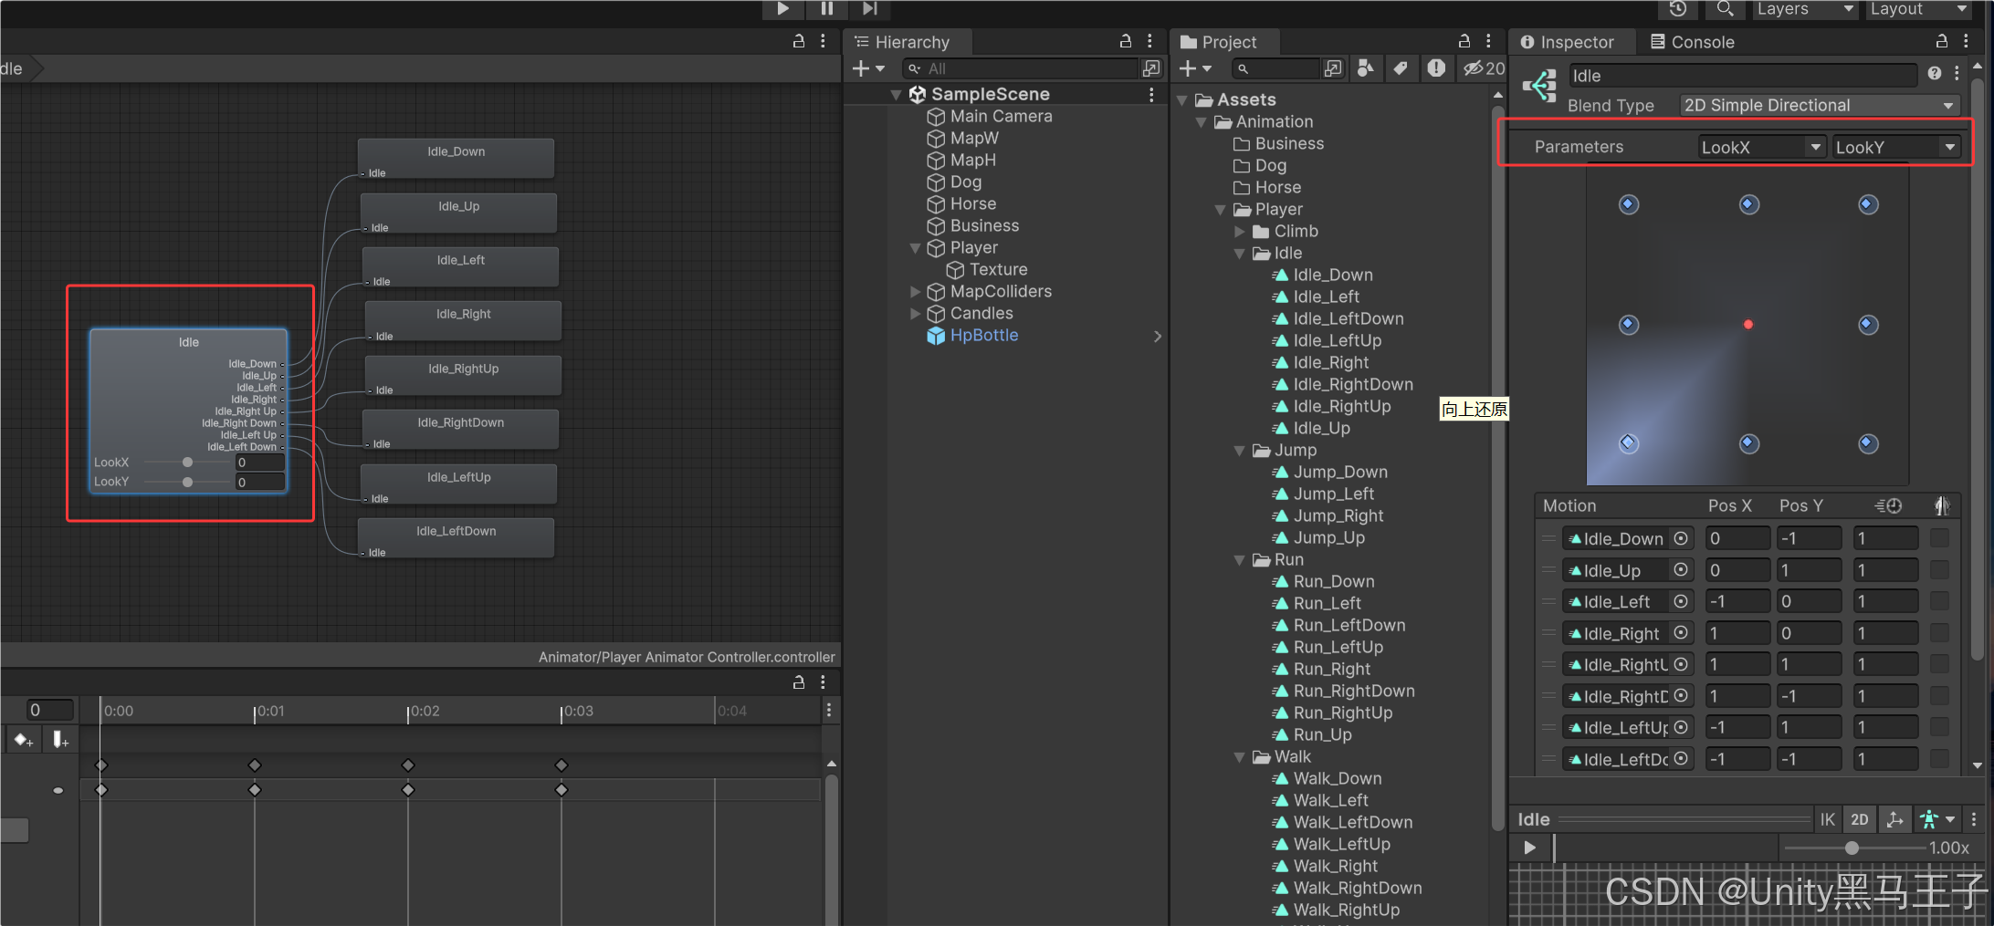Image resolution: width=1994 pixels, height=926 pixels.
Task: Toggle mirror checkbox for Idle_Down row
Action: click(1940, 538)
